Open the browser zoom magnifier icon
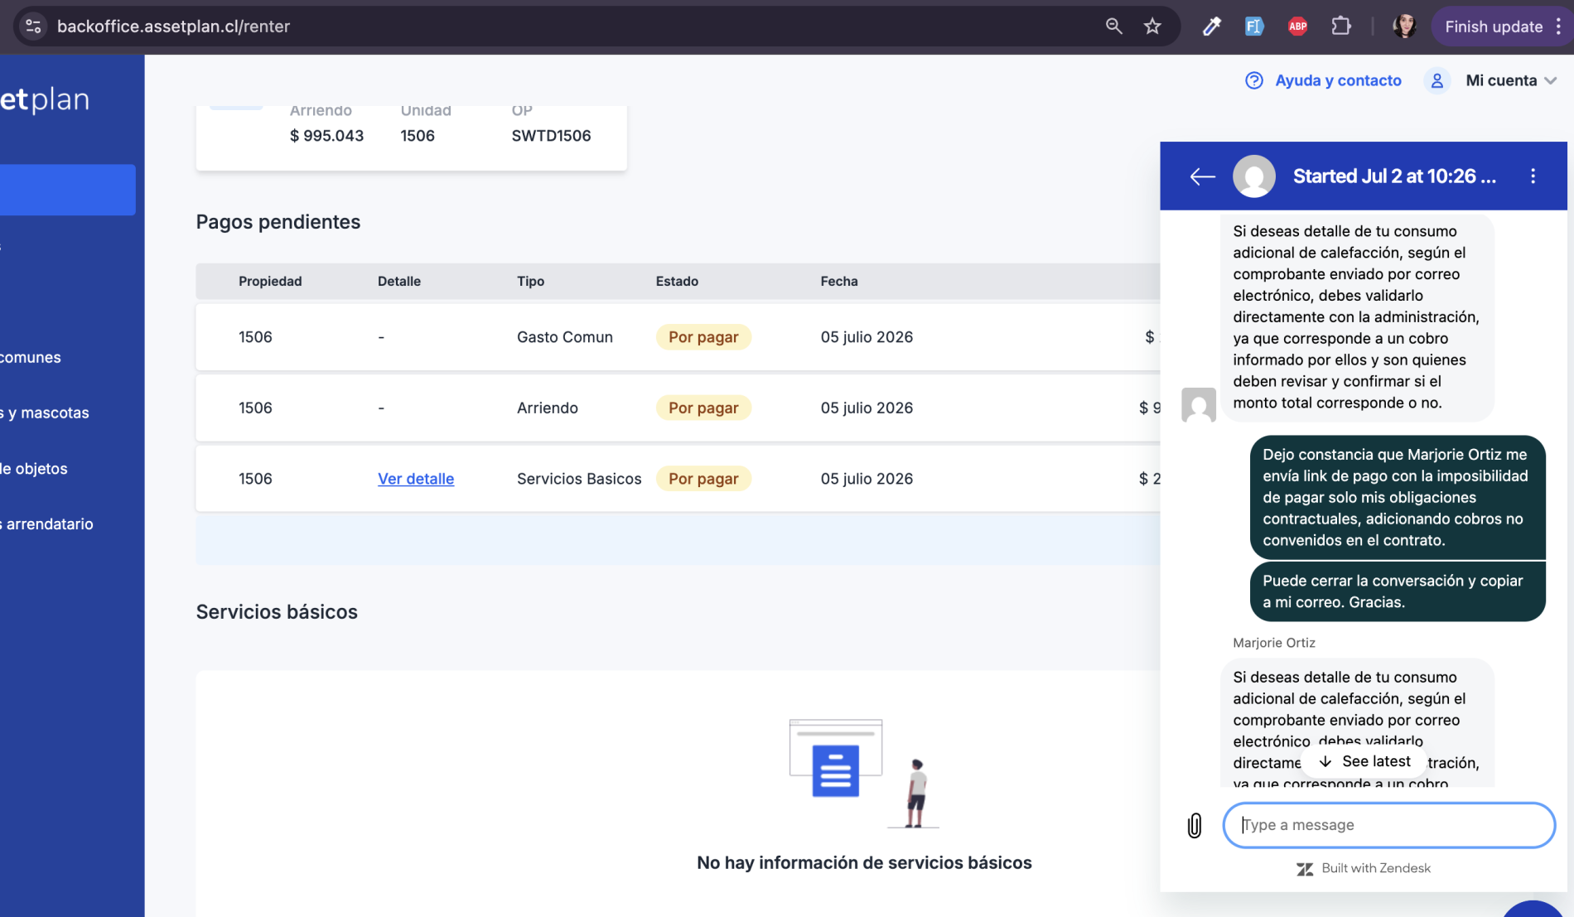This screenshot has width=1574, height=917. click(1113, 27)
